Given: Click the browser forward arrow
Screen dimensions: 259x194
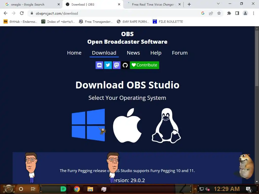Looking at the screenshot, I should click(x=14, y=13).
